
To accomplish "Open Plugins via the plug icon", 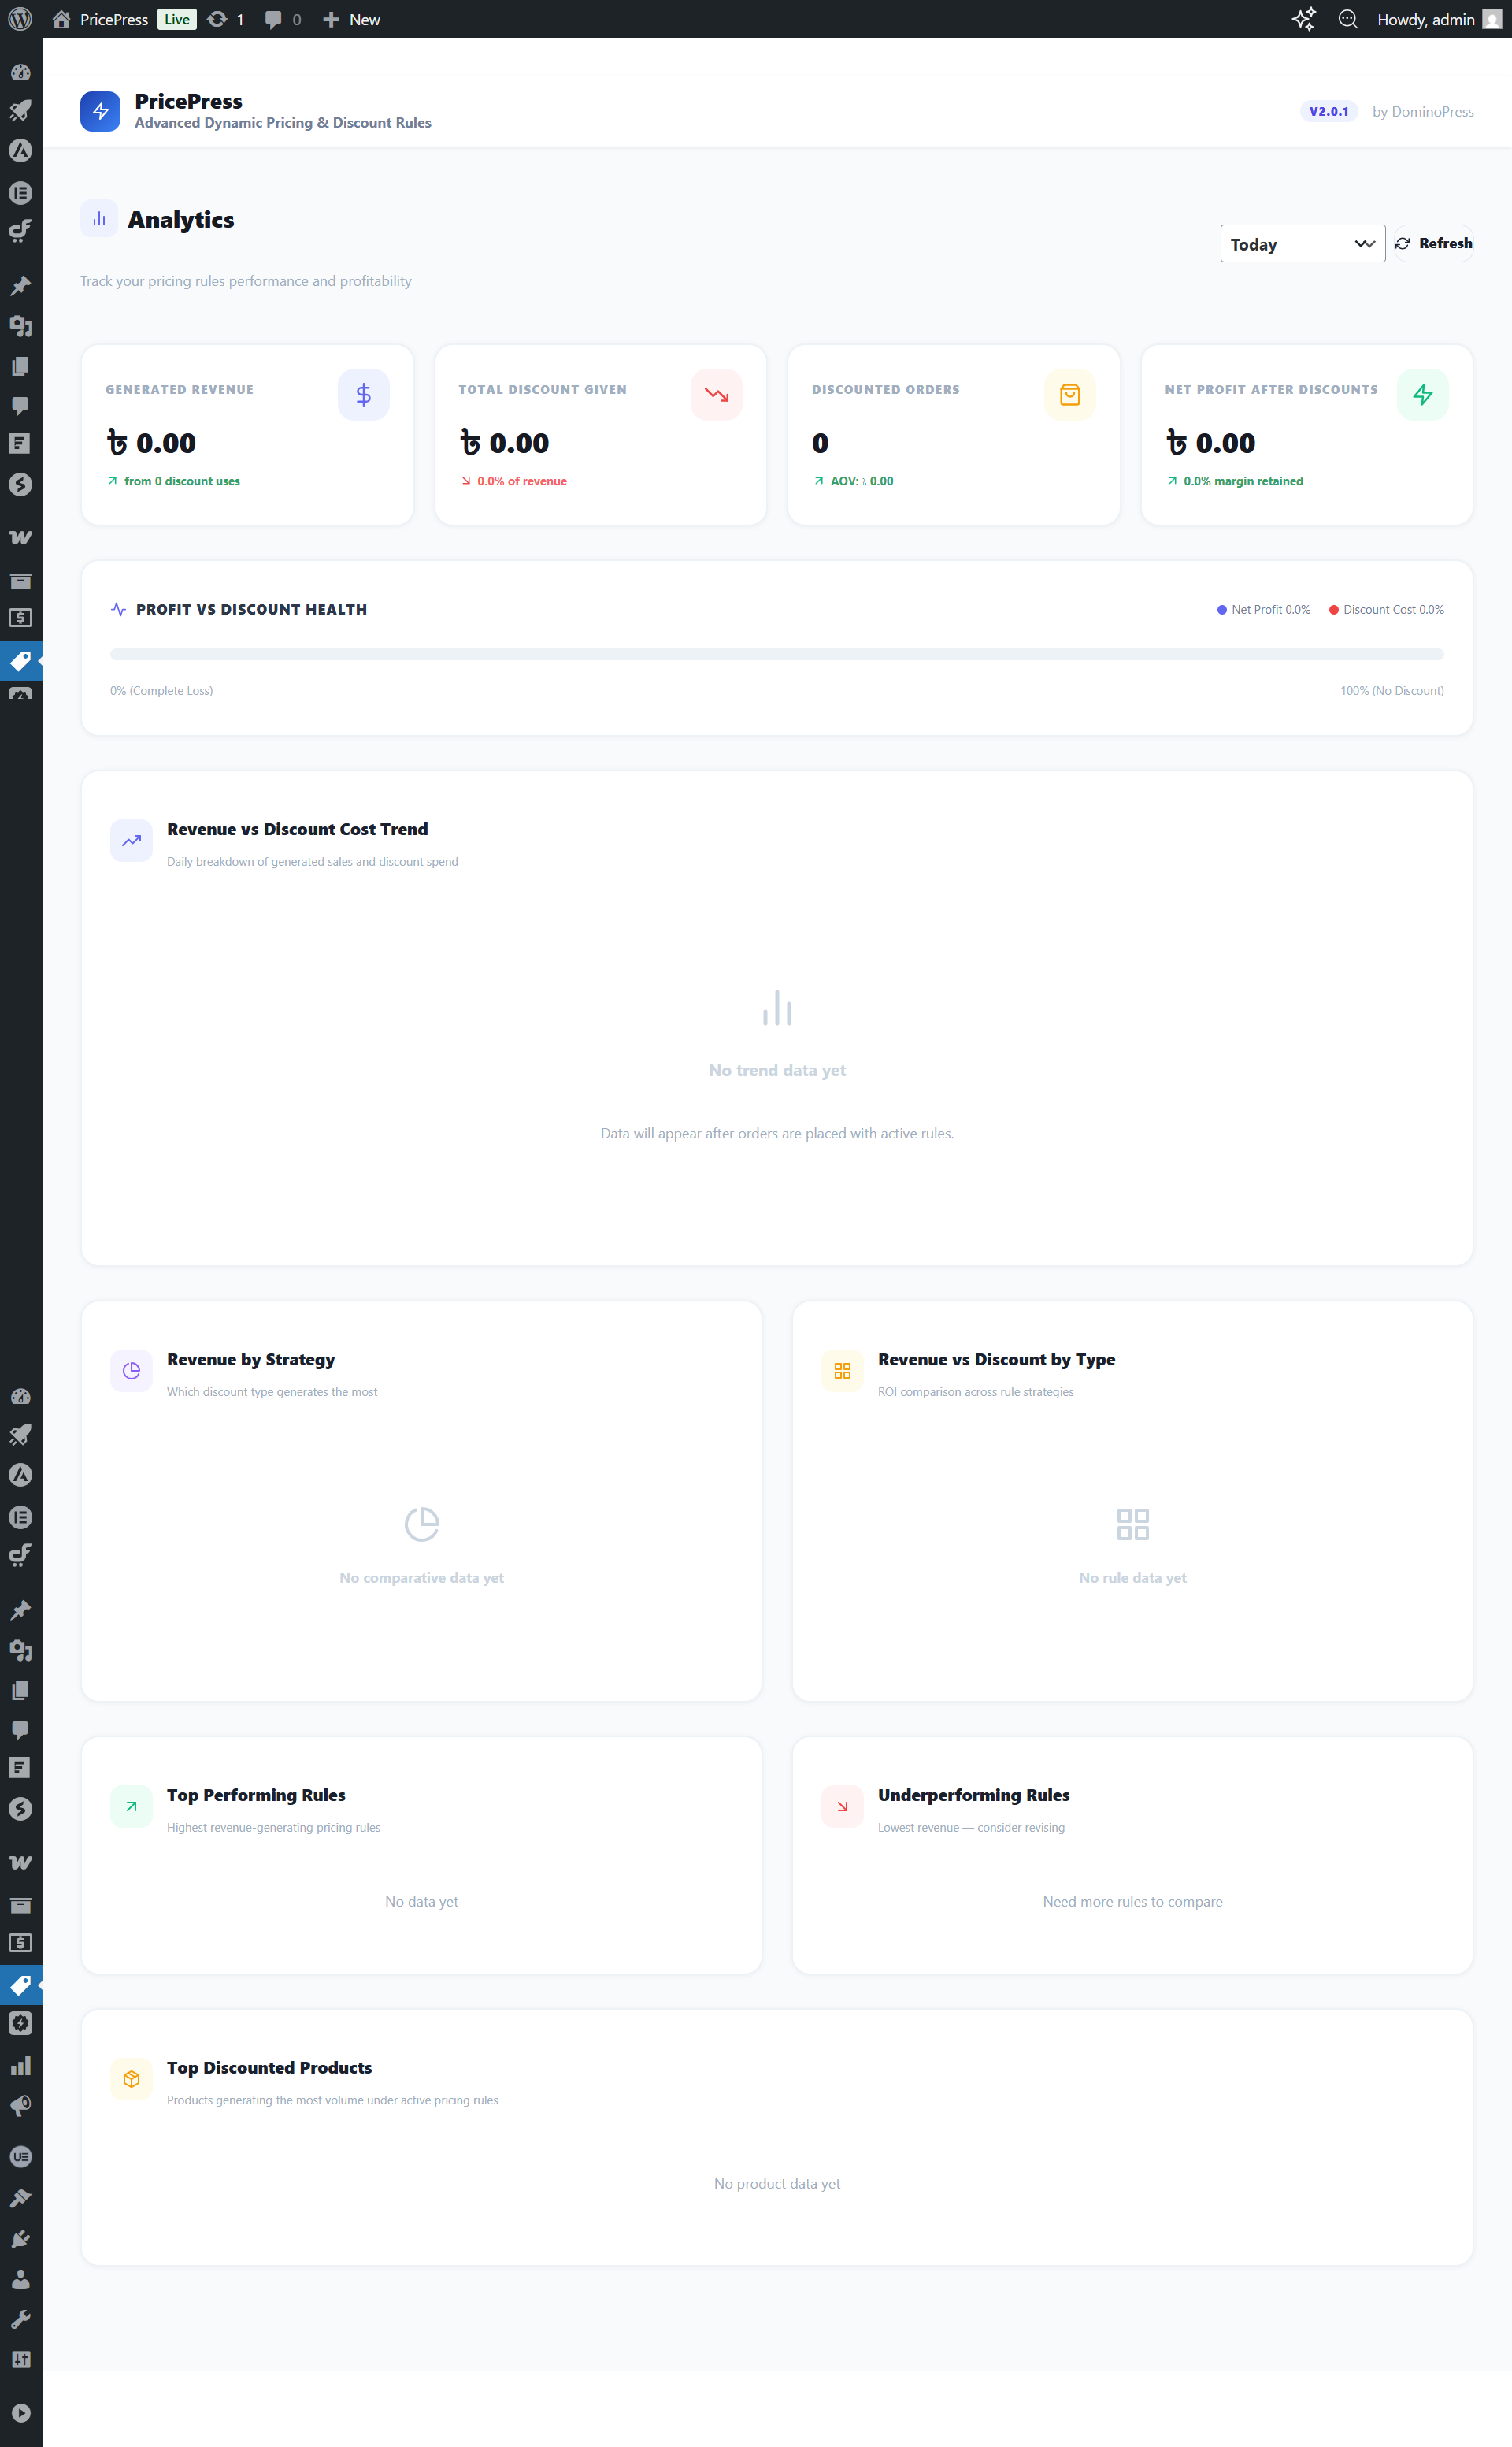I will point(20,2239).
